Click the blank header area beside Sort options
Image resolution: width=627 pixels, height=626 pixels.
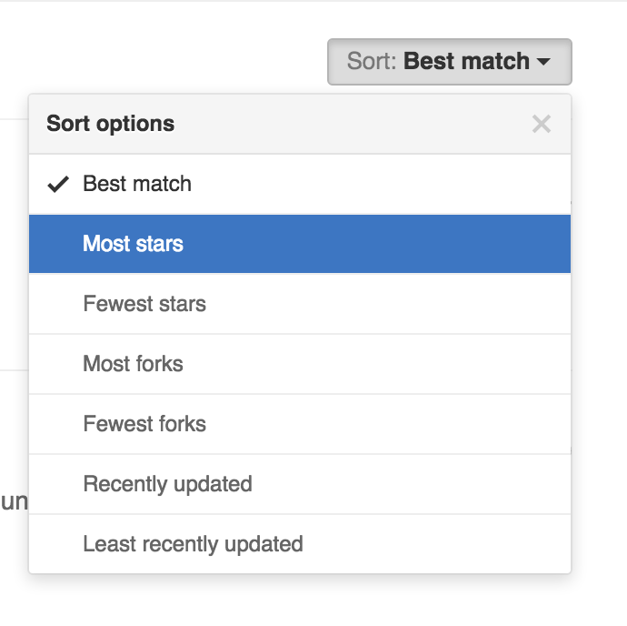[352, 124]
